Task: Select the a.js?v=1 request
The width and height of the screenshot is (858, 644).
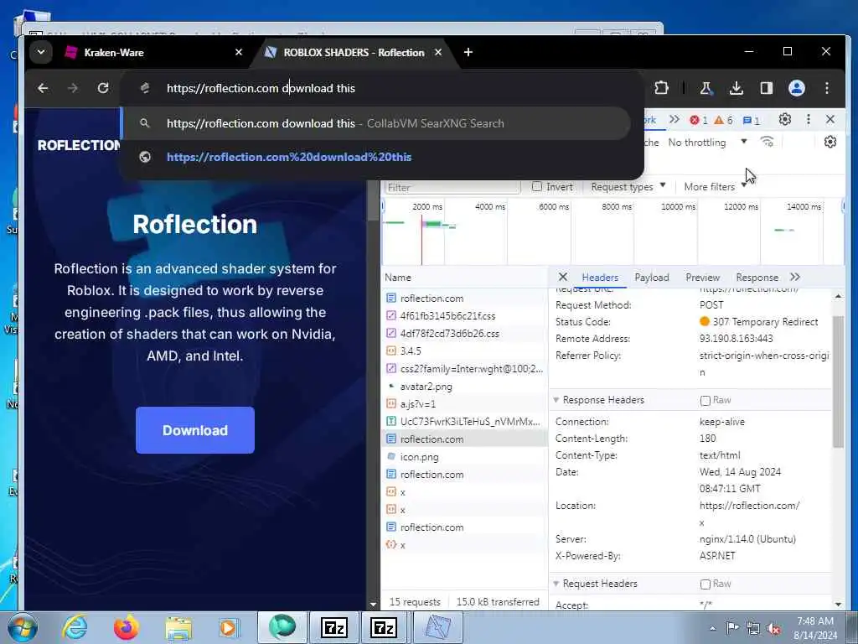Action: pos(464,404)
